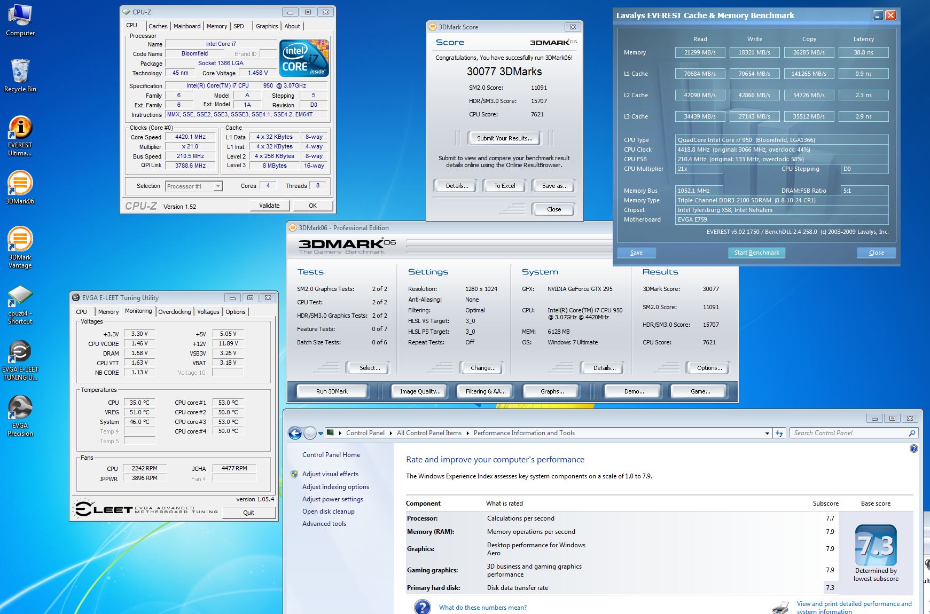
Task: Click the Intel Core i7 logo in CPU-Z
Action: 304,58
